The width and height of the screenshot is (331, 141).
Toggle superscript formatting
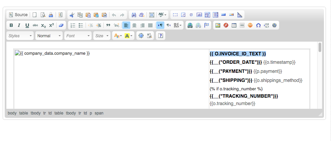[51, 25]
